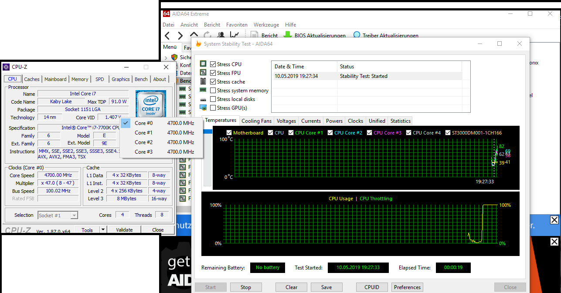Screen dimensions: 561x293
Task: Enable Stress local disks checkbox
Action: click(213, 99)
